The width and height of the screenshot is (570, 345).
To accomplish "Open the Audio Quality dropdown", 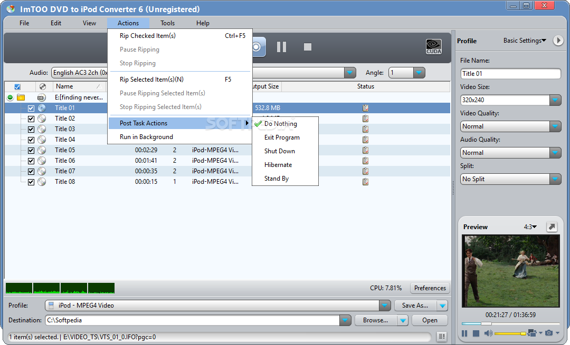I will [x=555, y=153].
